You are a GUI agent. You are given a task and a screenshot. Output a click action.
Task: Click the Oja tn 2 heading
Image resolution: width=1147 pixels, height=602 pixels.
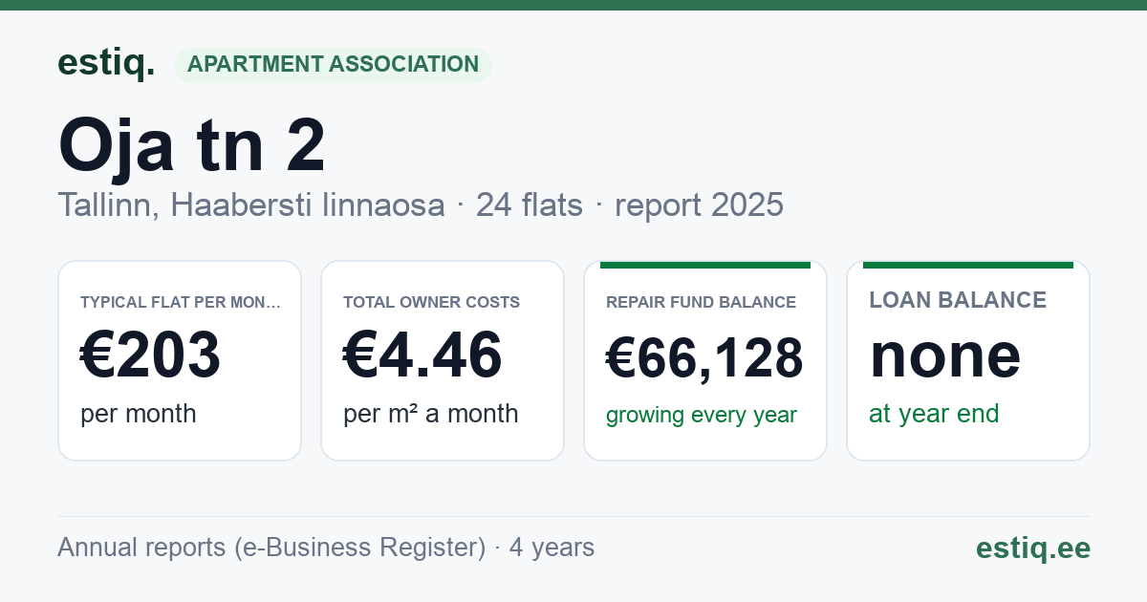(x=191, y=145)
